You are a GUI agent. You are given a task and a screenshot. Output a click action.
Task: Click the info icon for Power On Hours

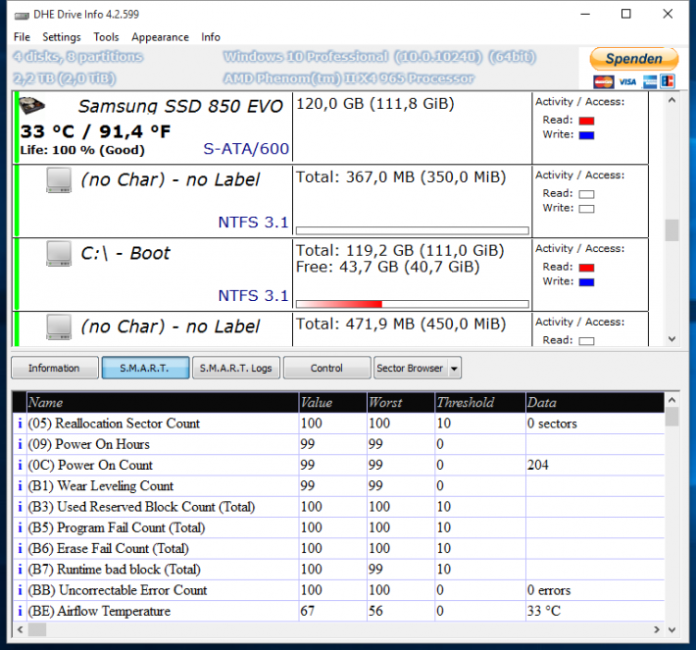click(x=20, y=444)
